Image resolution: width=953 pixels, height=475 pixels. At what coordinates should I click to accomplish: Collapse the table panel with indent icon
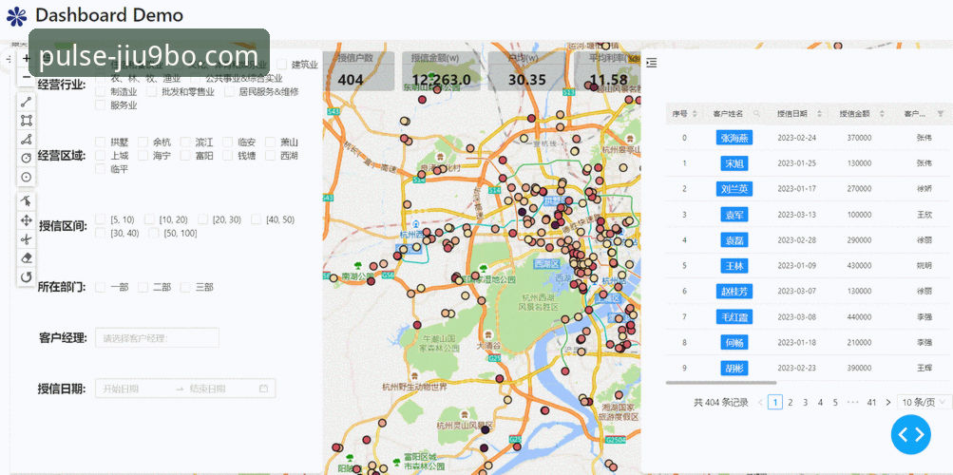(652, 63)
